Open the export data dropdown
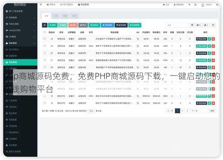 [x=206, y=25]
